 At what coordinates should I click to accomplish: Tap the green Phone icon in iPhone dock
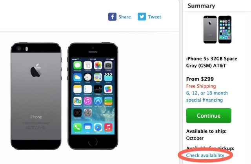coord(78,128)
